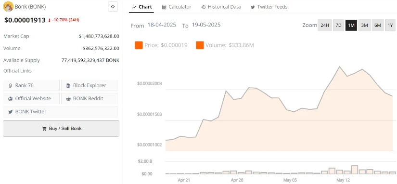Open the BONK Reddit link
Viewport: 397px width, 184px height.
(90, 98)
